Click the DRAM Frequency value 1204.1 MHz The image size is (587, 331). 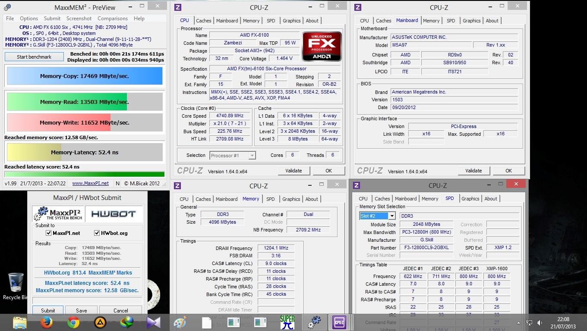tap(276, 248)
